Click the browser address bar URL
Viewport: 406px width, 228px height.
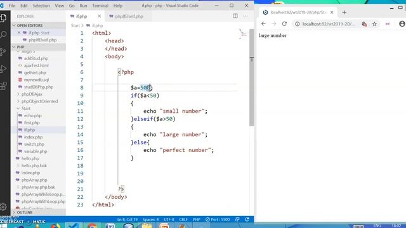pos(329,24)
